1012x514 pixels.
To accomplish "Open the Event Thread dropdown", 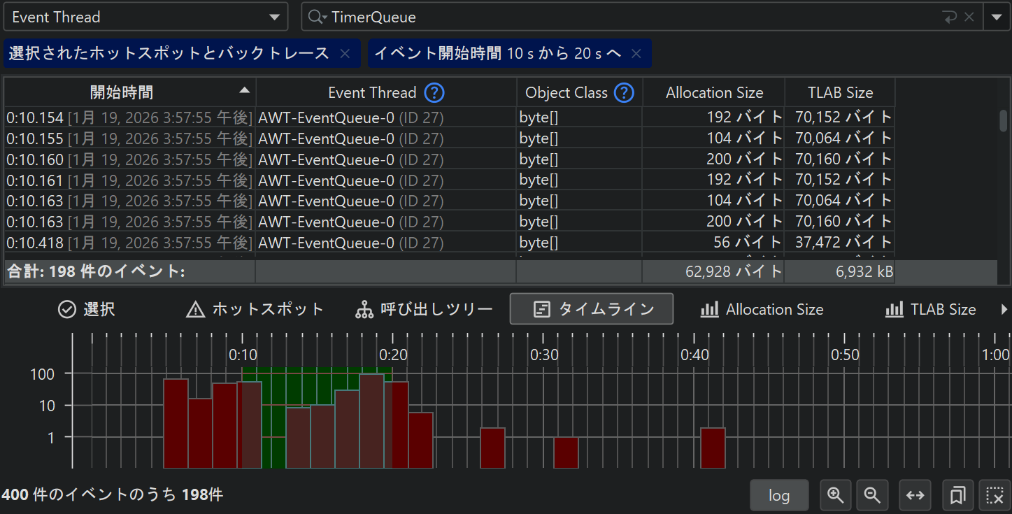I will click(x=145, y=17).
